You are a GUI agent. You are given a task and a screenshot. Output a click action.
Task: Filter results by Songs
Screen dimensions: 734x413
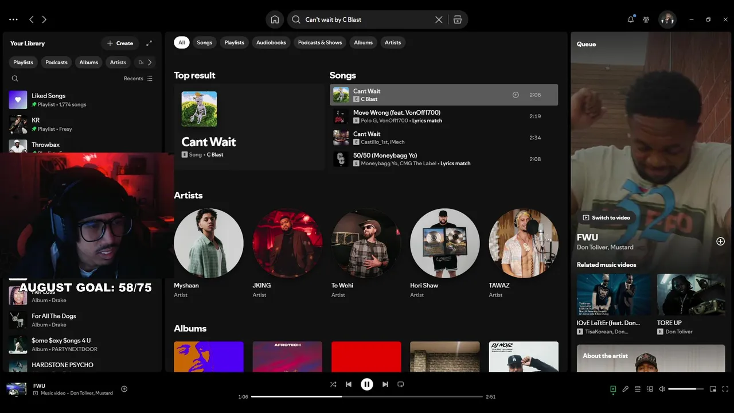(x=205, y=42)
